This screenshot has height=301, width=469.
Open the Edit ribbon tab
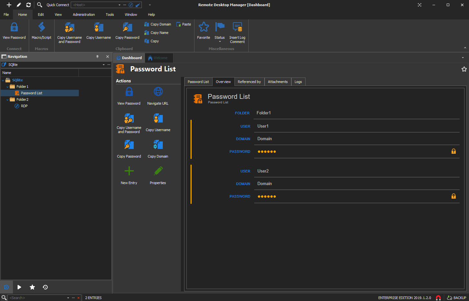click(41, 15)
